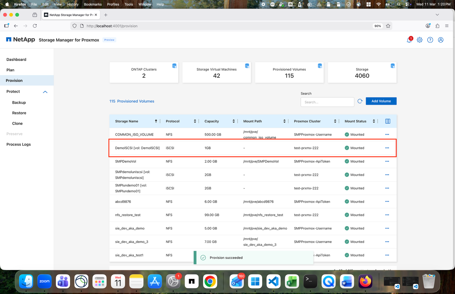Open the help icon
455x294 pixels.
(x=430, y=40)
